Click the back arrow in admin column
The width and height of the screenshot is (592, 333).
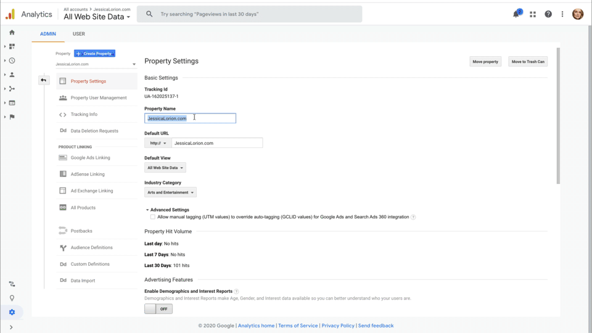click(44, 80)
